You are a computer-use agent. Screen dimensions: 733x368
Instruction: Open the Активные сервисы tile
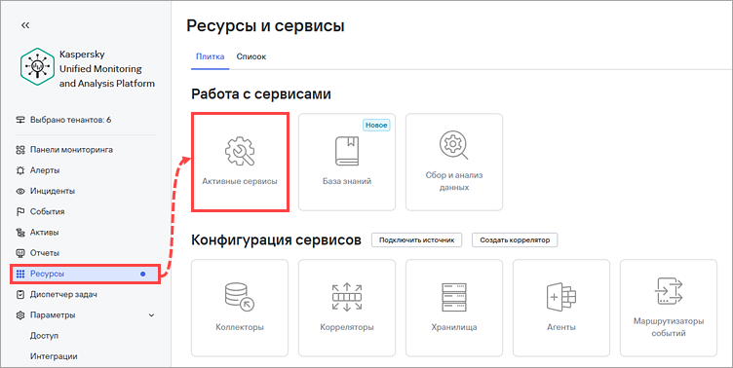point(240,162)
